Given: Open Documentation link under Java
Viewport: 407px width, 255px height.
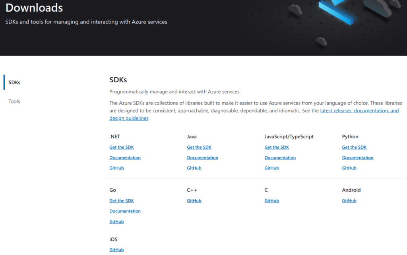Looking at the screenshot, I should point(202,158).
